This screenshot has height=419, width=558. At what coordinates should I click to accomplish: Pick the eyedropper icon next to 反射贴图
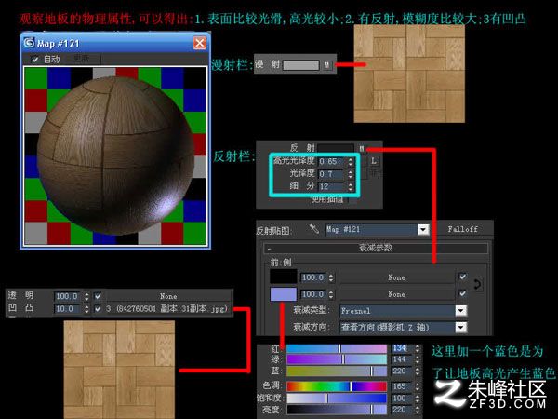click(x=314, y=229)
